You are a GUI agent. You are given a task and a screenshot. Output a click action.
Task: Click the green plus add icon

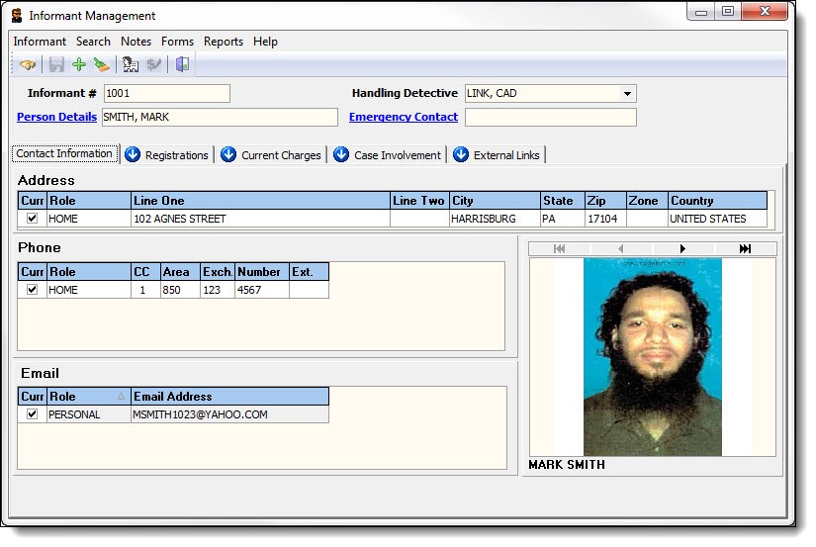tap(79, 65)
